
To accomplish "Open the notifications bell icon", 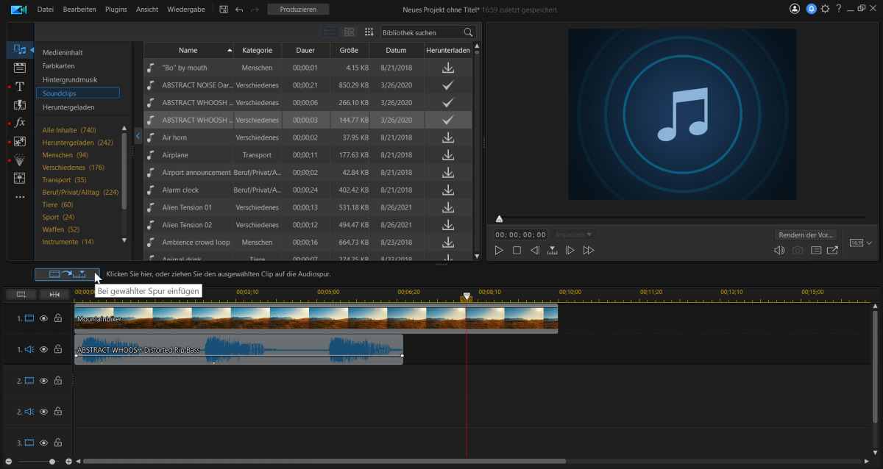I will pos(811,10).
